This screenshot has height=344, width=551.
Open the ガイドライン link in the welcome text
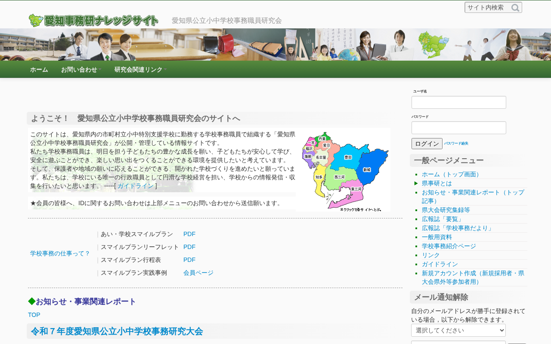136,186
